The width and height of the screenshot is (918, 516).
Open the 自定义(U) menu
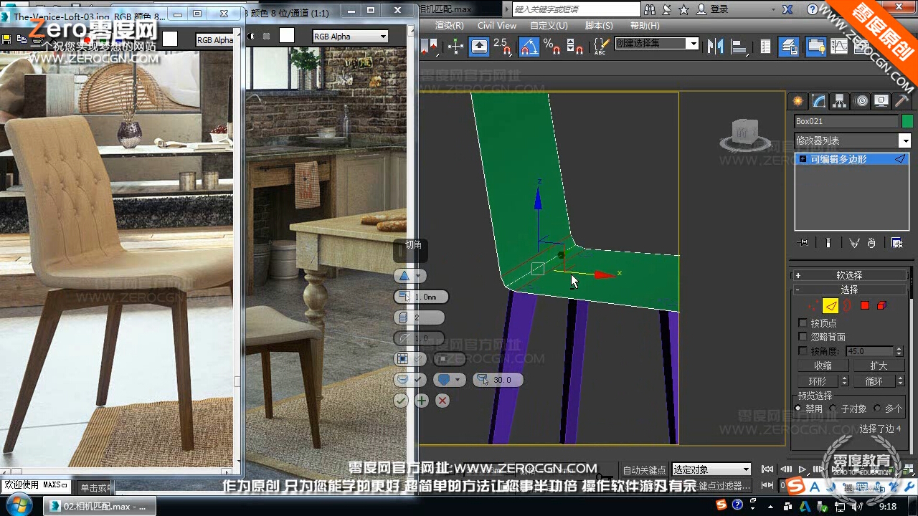(549, 25)
